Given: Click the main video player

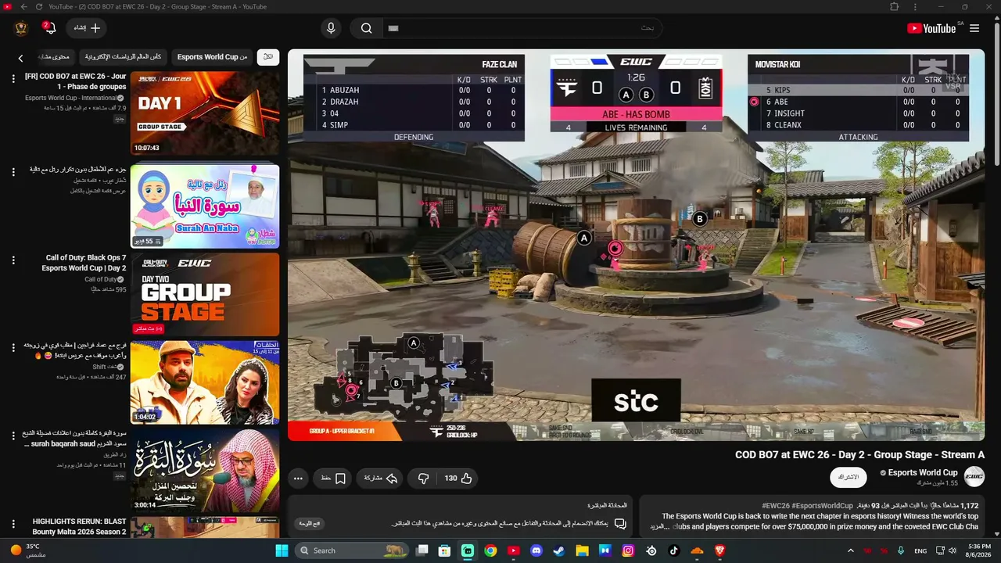Looking at the screenshot, I should 636,245.
